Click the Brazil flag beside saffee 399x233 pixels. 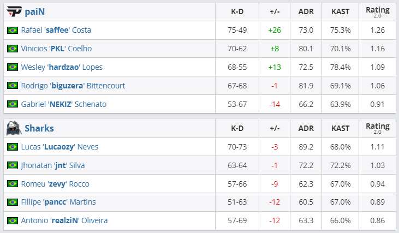coord(12,30)
